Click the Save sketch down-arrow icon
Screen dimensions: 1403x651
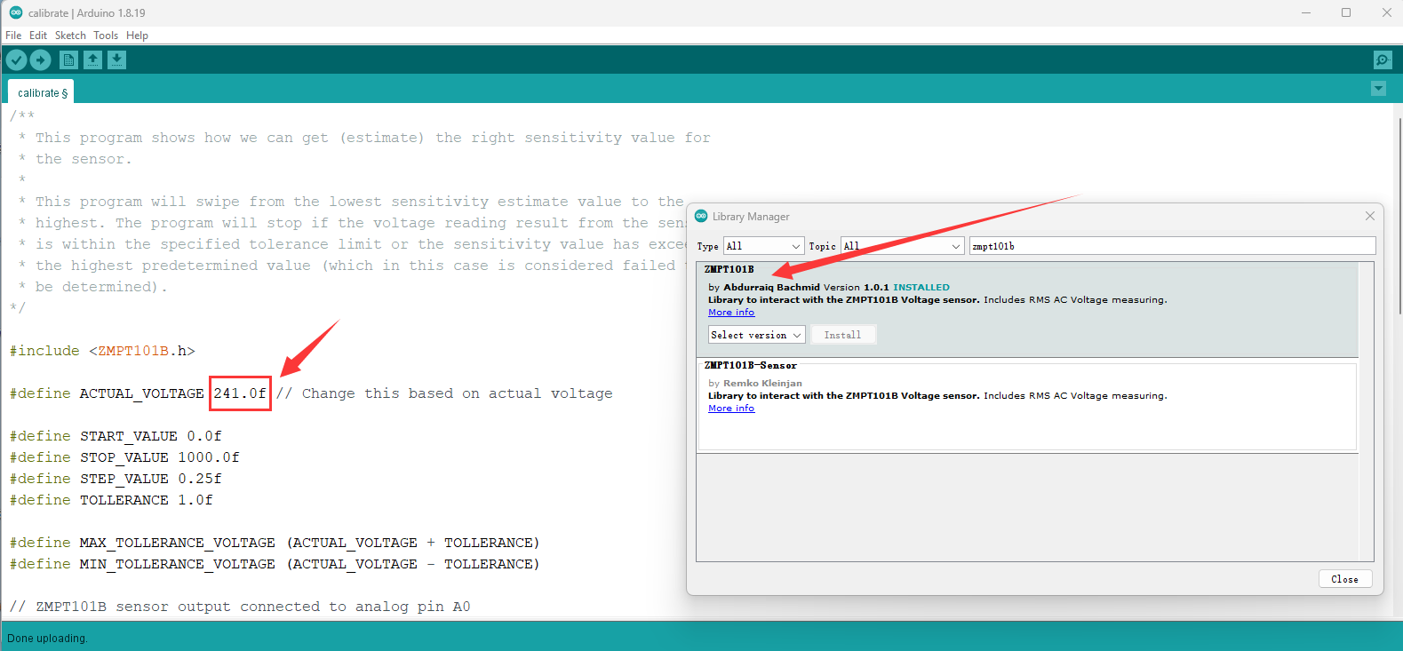click(116, 60)
